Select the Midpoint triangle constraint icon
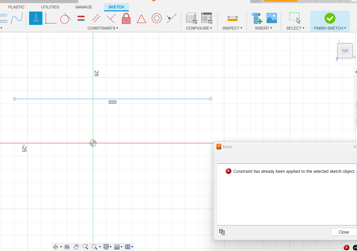Image resolution: width=357 pixels, height=251 pixels. [141, 19]
